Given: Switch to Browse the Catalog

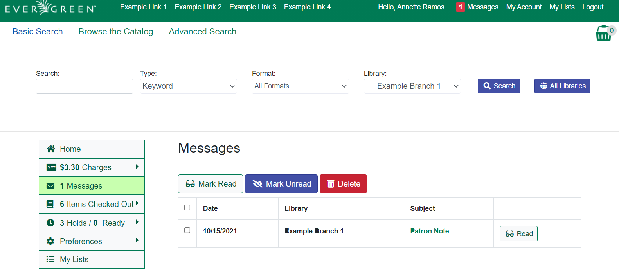Looking at the screenshot, I should click(116, 32).
